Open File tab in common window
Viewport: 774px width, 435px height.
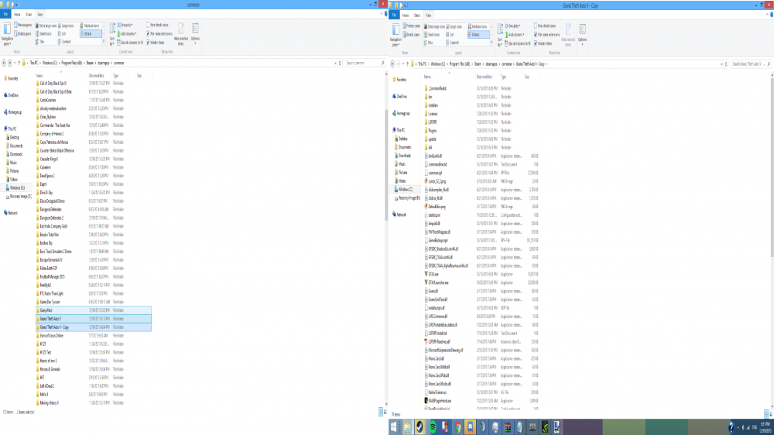5,14
